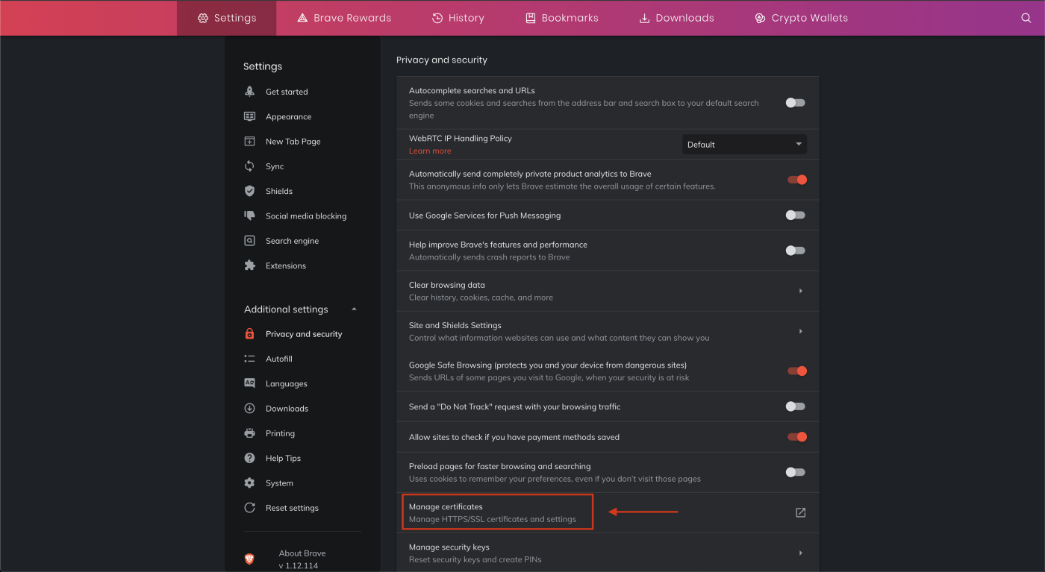Viewport: 1045px width, 572px height.
Task: Click the Sync icon in sidebar
Action: [249, 166]
